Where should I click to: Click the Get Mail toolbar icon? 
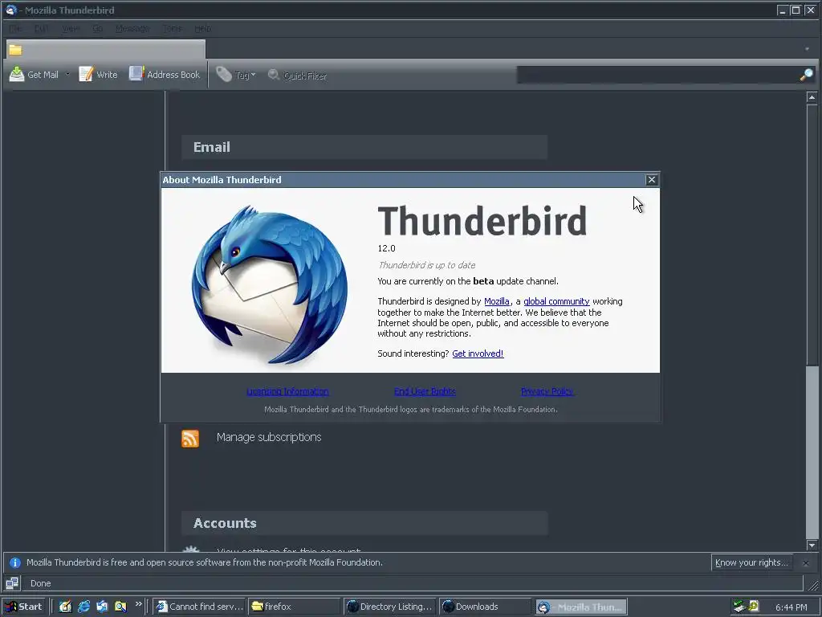click(17, 75)
